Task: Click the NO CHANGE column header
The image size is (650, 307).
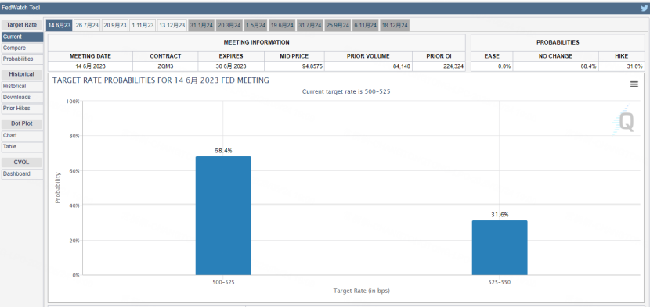Action: tap(555, 56)
